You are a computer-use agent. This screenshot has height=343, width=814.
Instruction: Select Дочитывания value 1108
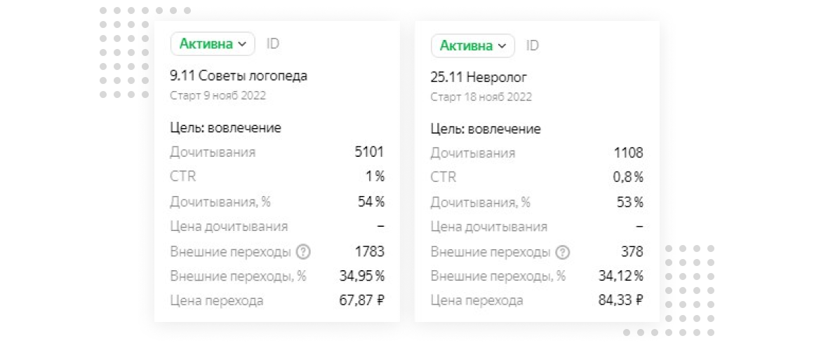(629, 153)
